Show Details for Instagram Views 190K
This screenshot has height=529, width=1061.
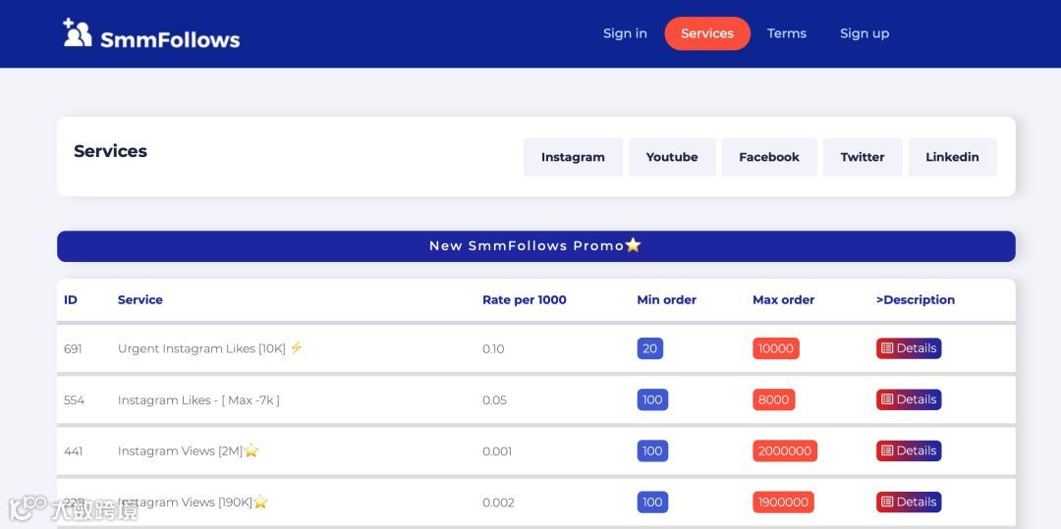pyautogui.click(x=909, y=502)
